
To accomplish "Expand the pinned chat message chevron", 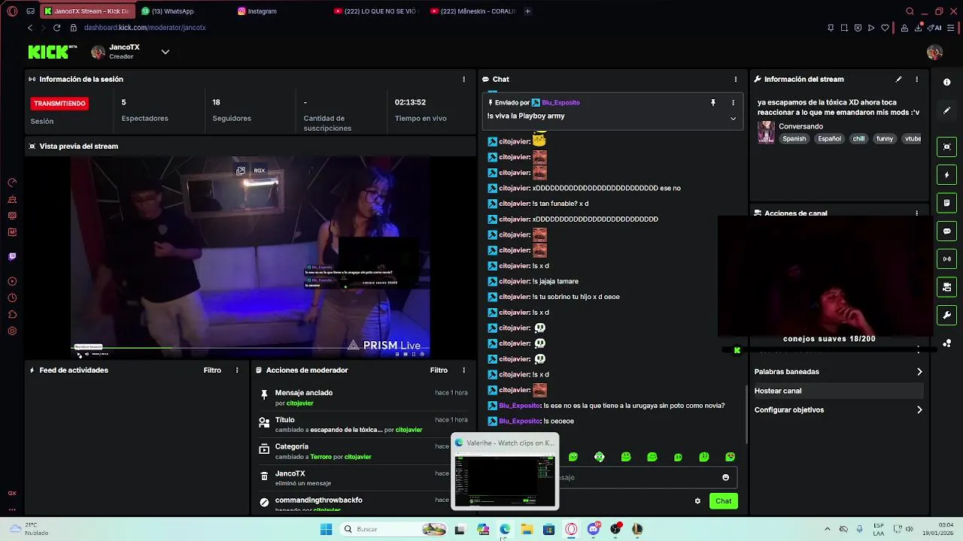I will (x=733, y=118).
